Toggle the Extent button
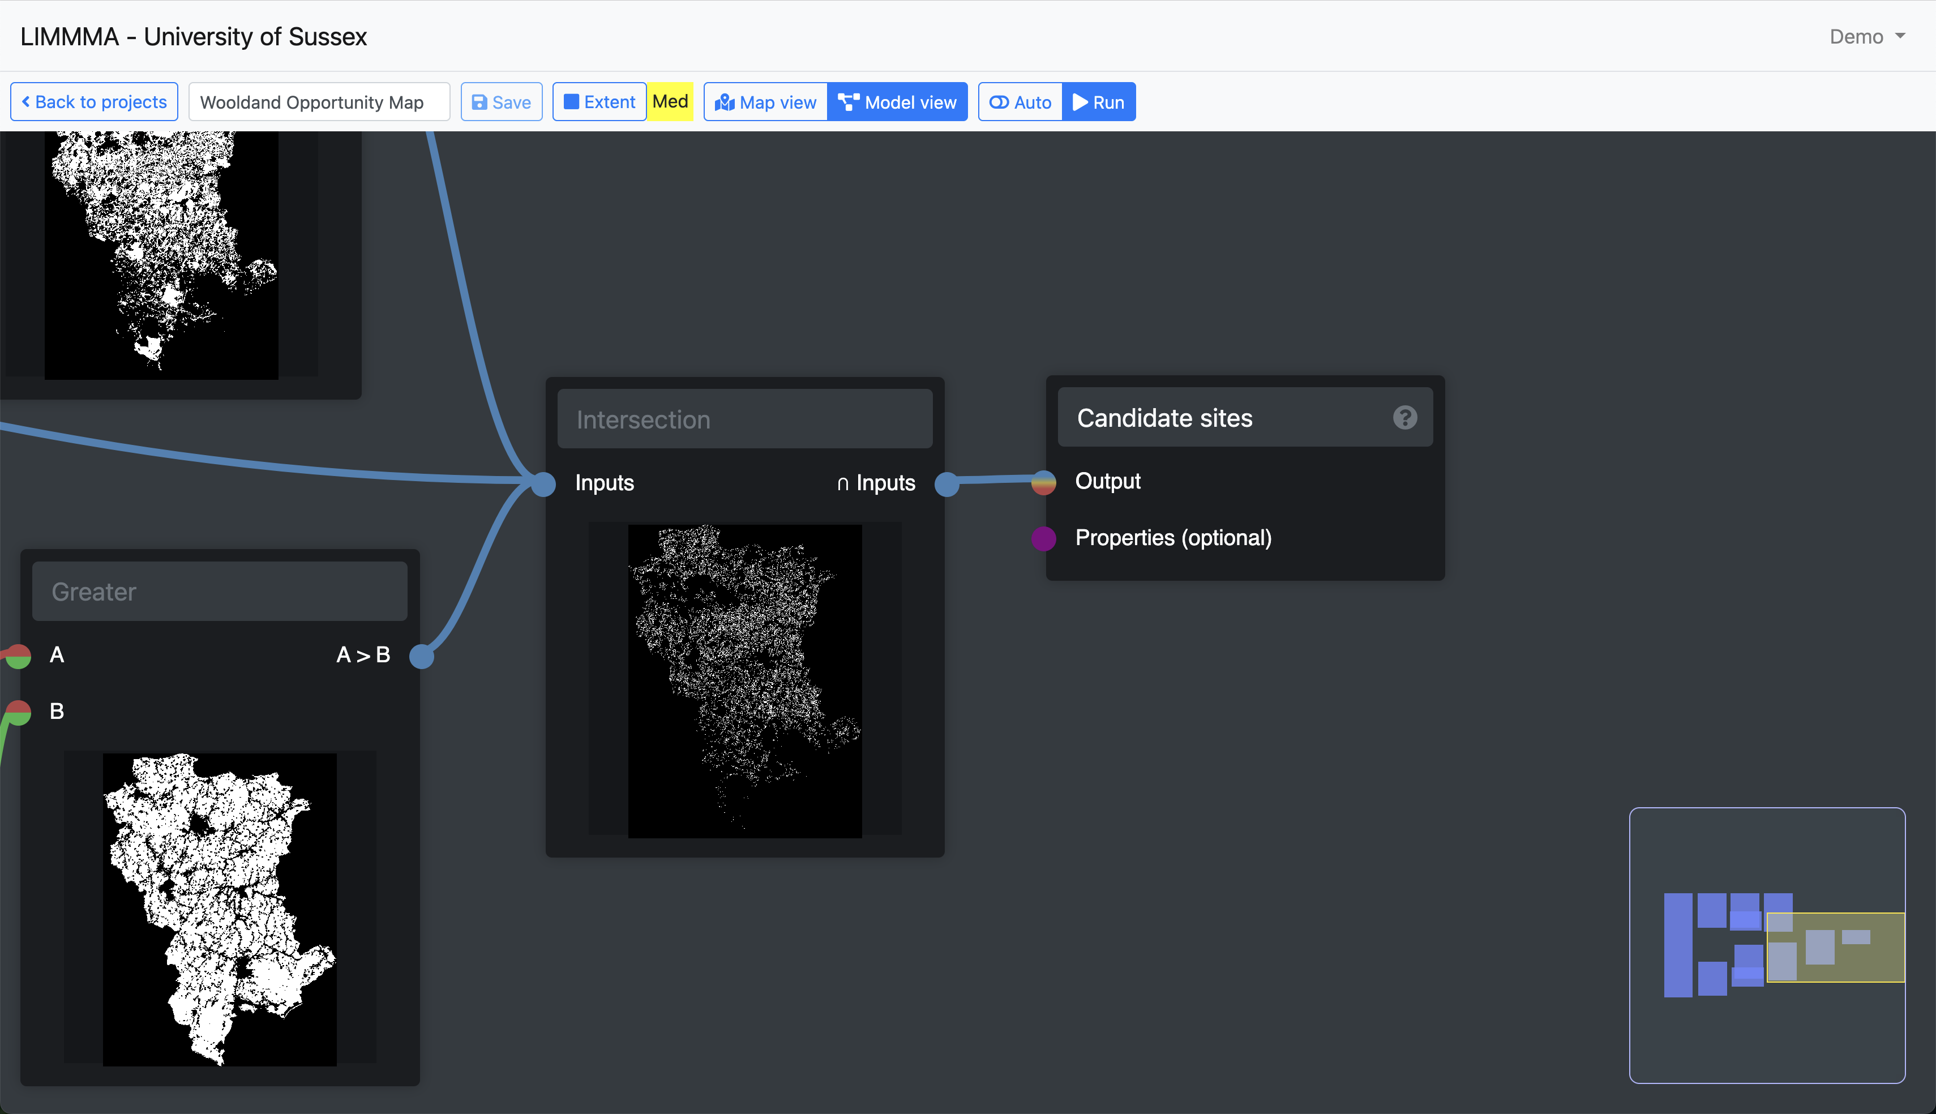Image resolution: width=1936 pixels, height=1114 pixels. click(599, 102)
